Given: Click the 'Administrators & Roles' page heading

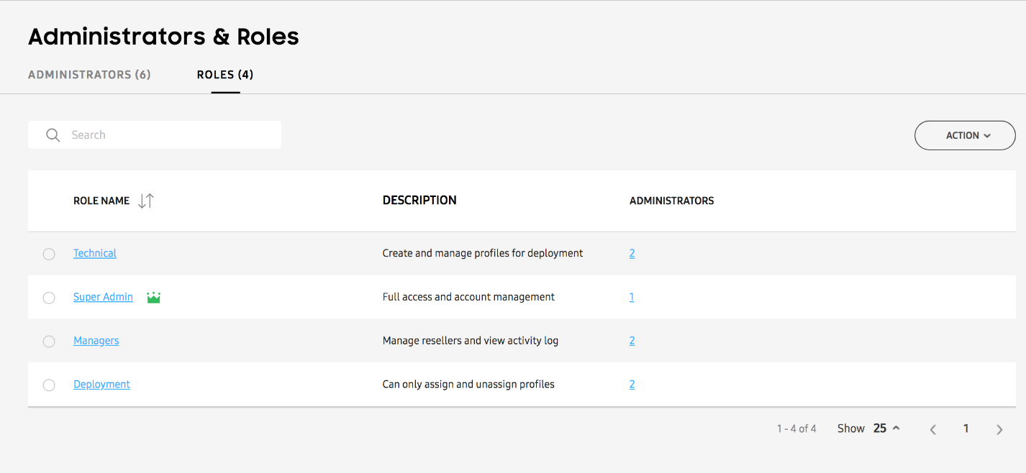Looking at the screenshot, I should click(163, 37).
